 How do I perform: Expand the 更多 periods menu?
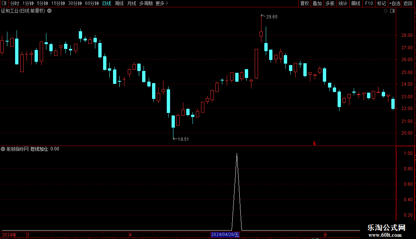click(x=162, y=3)
